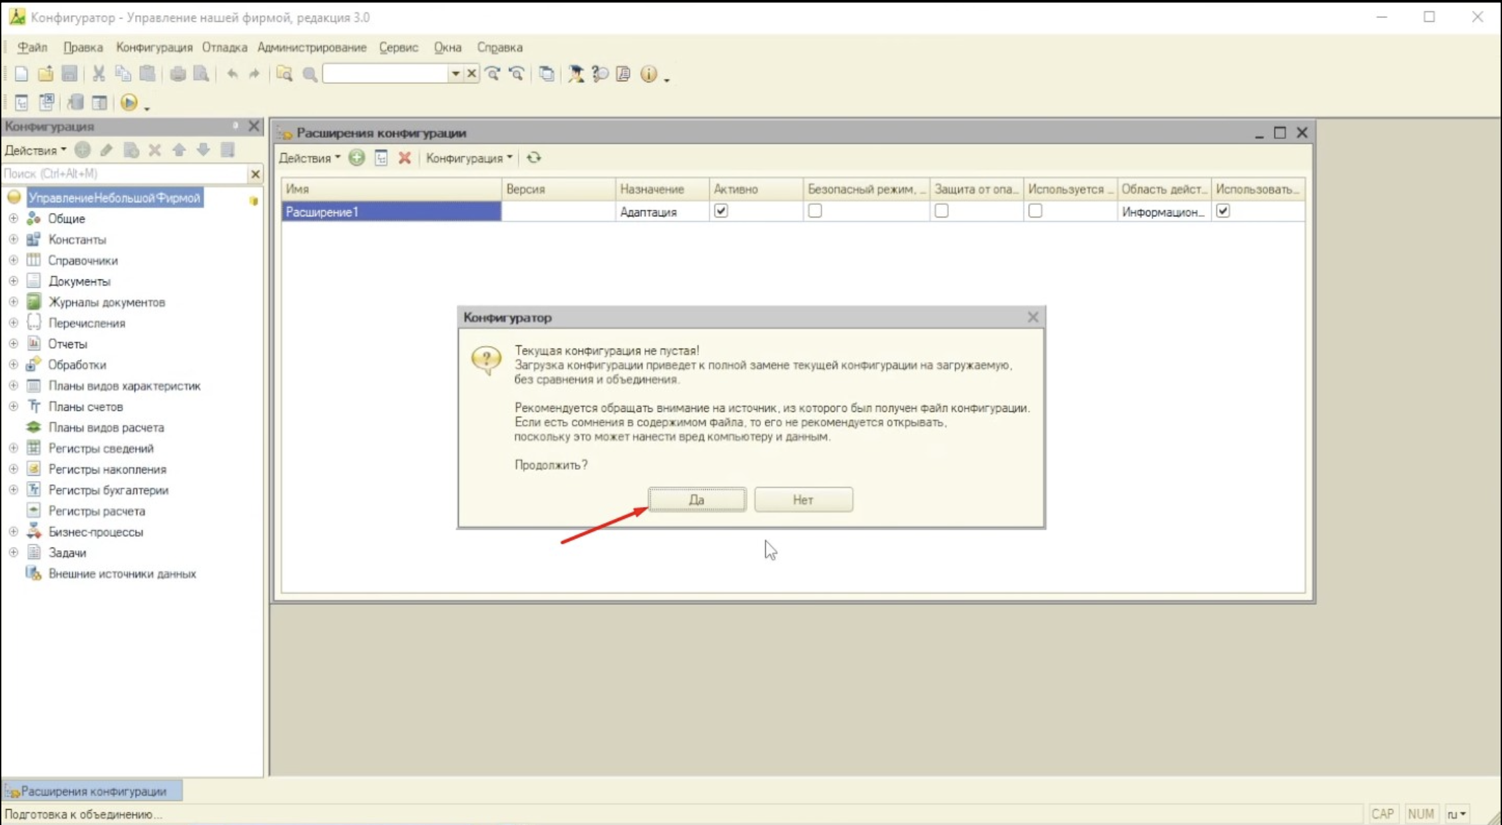Select УправлениеНебольшойФирмой root node
The image size is (1502, 825).
(x=114, y=198)
